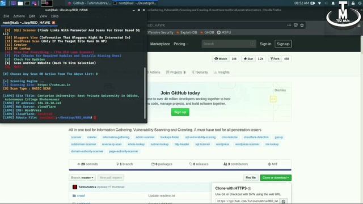Open the repository Security tab
The image size is (363, 204).
point(200,73)
